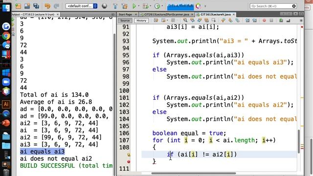Click the globe browser icon in toolbar

(x=104, y=6)
